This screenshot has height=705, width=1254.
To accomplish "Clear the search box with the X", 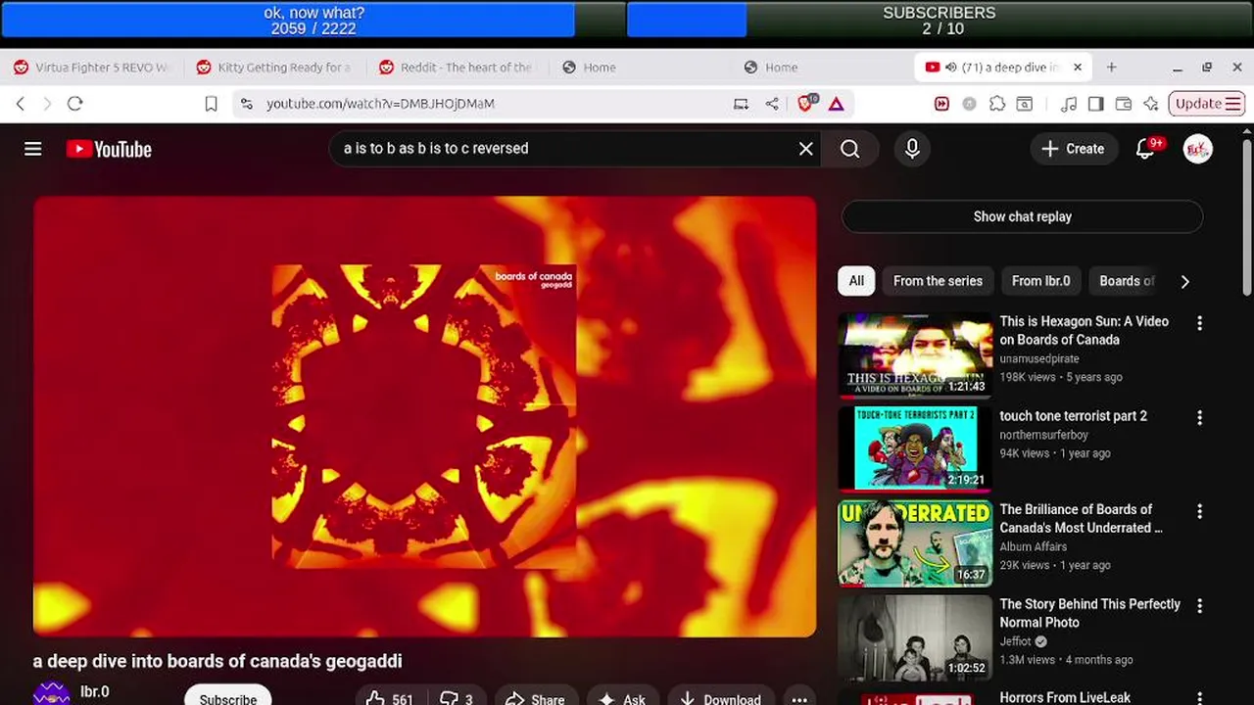I will (805, 149).
